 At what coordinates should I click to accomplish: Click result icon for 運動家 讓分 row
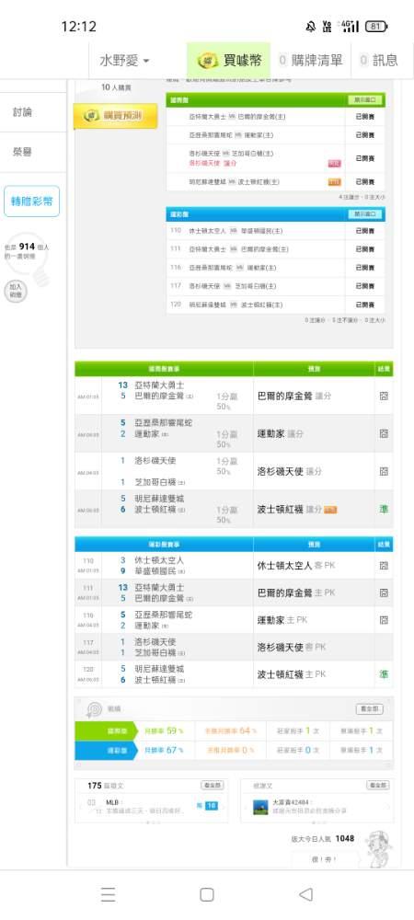tap(384, 433)
